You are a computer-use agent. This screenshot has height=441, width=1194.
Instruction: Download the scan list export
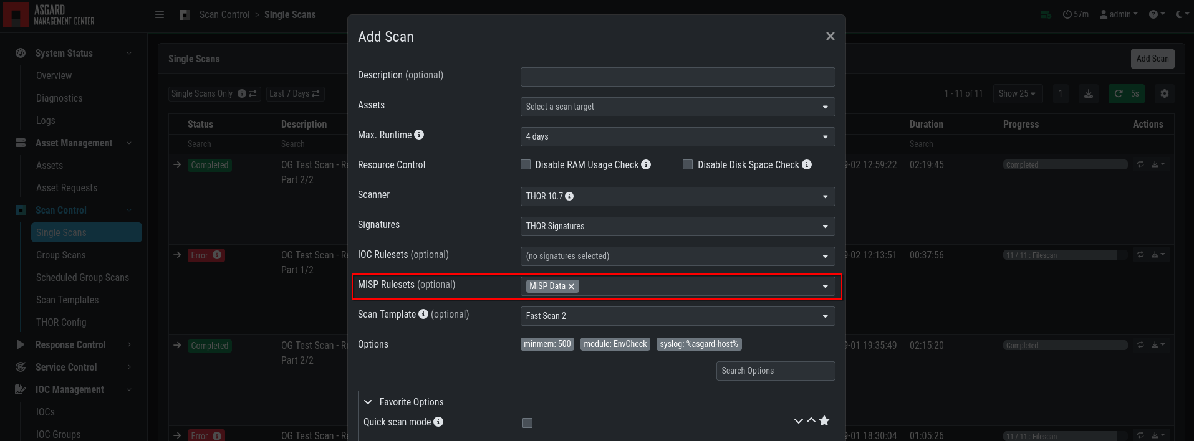pos(1089,93)
